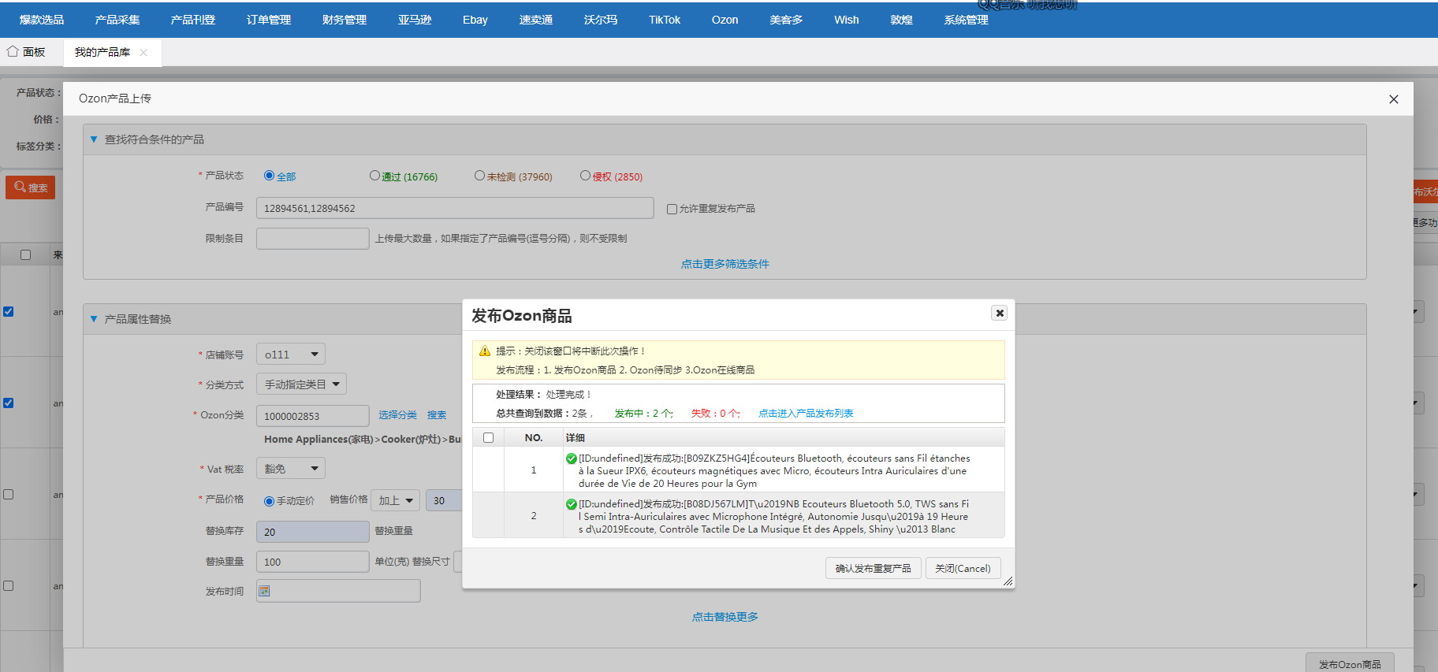Click the home icon beside 面板
Viewport: 1438px width, 672px height.
[13, 51]
